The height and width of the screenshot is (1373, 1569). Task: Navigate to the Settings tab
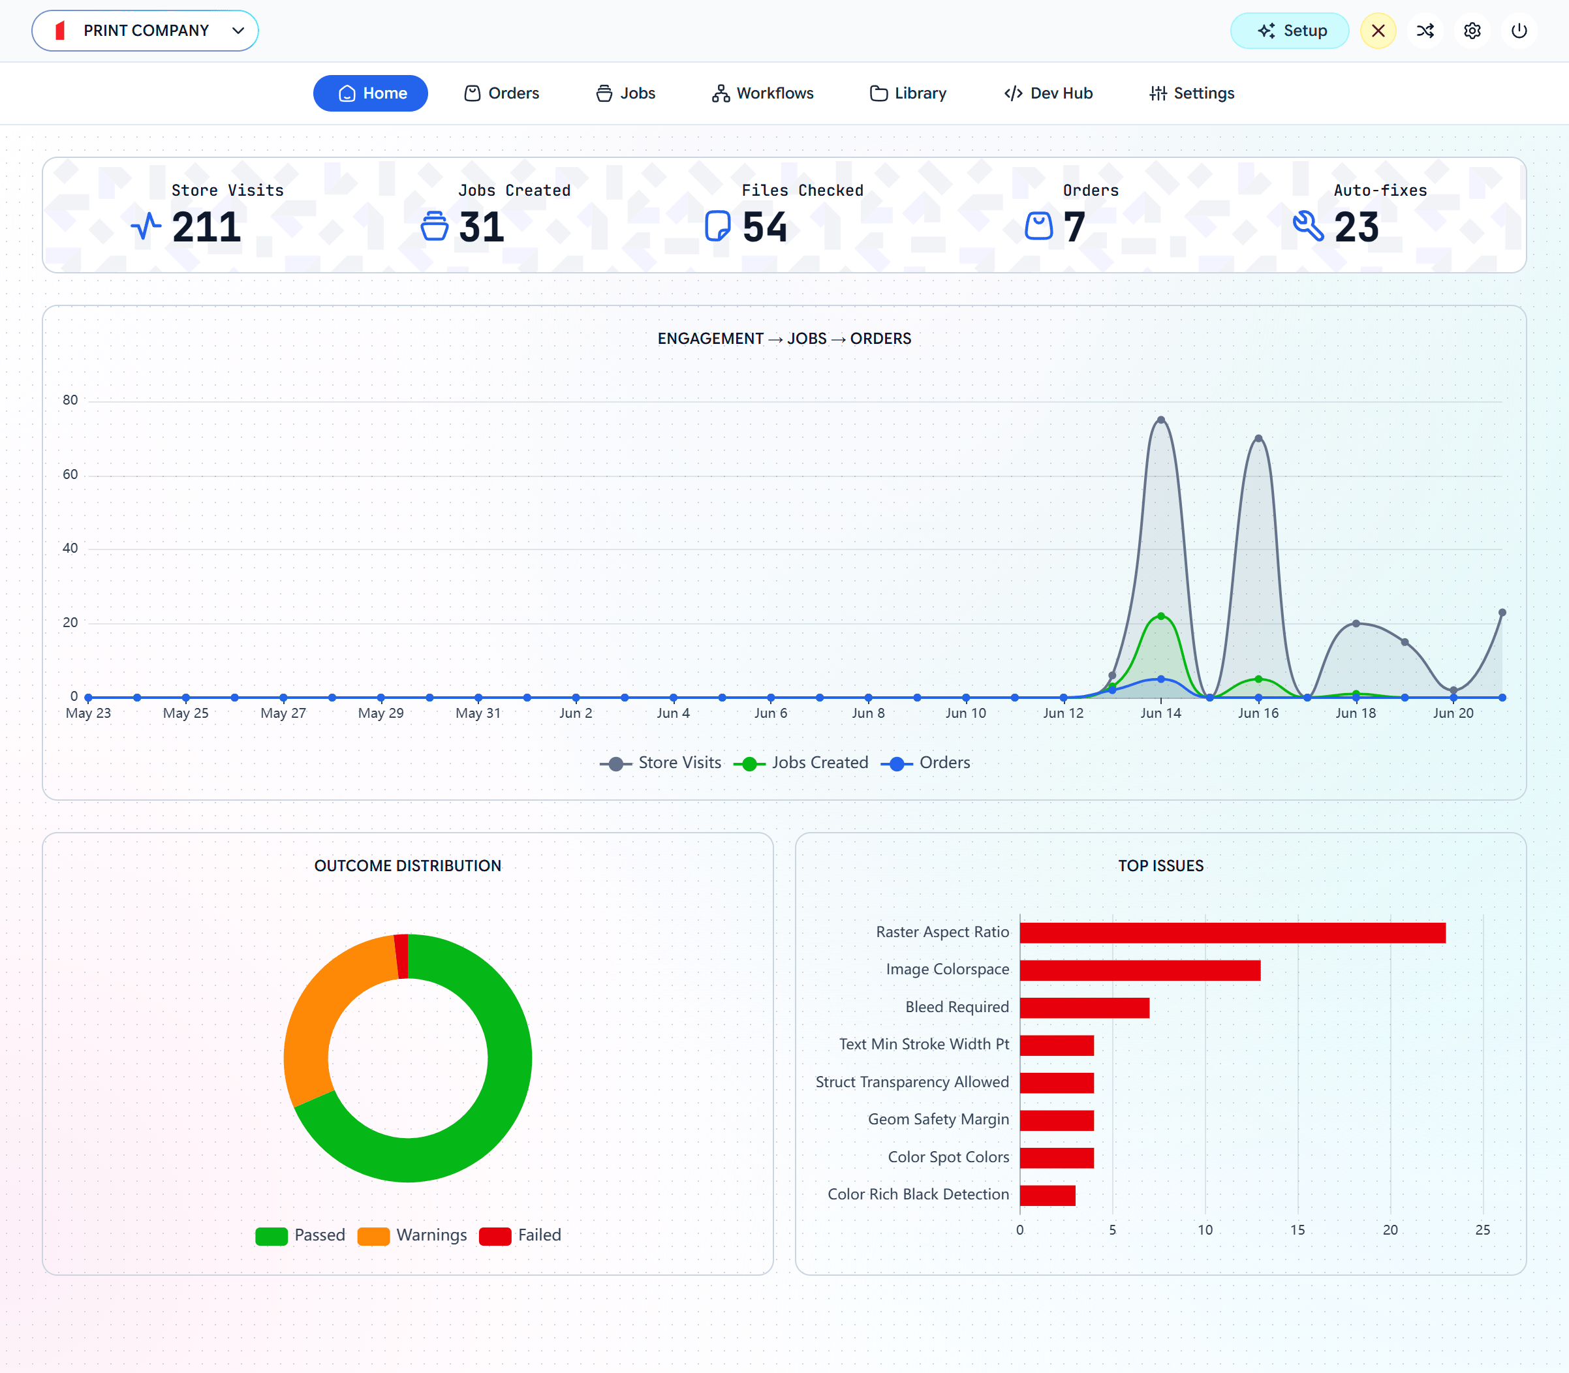click(x=1192, y=93)
